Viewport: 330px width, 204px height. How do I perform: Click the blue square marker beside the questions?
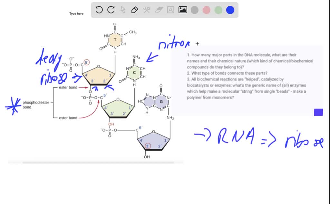318,112
